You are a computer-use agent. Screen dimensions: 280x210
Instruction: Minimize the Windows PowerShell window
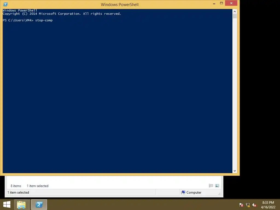tap(214, 3)
